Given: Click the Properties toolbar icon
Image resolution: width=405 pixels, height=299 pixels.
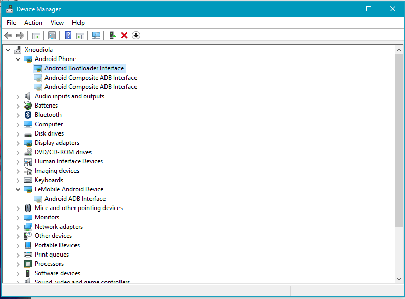Looking at the screenshot, I should [x=52, y=35].
